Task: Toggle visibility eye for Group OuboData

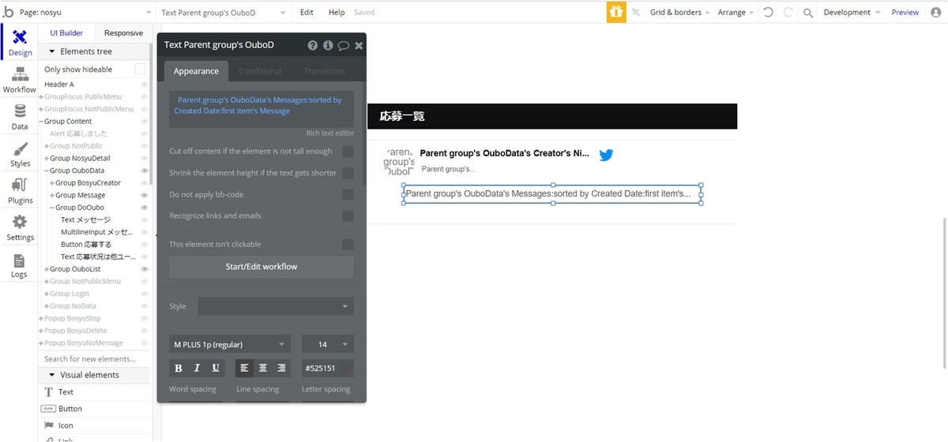Action: click(145, 170)
